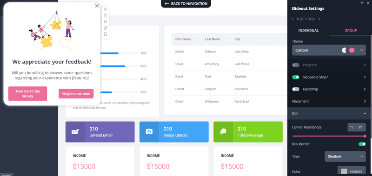Edit the Corner Roundness value field
This screenshot has width=372, height=176.
(357, 127)
